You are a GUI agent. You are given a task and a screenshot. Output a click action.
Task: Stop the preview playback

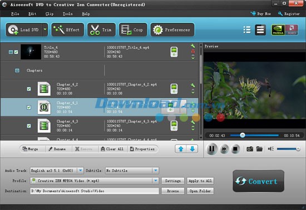click(x=235, y=149)
